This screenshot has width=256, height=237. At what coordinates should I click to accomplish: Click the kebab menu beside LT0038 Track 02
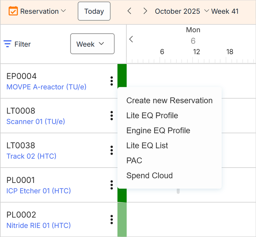pyautogui.click(x=111, y=150)
